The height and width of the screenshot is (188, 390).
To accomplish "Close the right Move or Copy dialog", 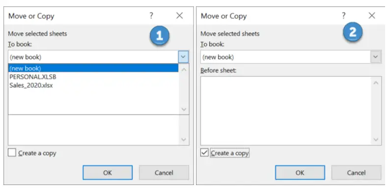I will pos(372,16).
